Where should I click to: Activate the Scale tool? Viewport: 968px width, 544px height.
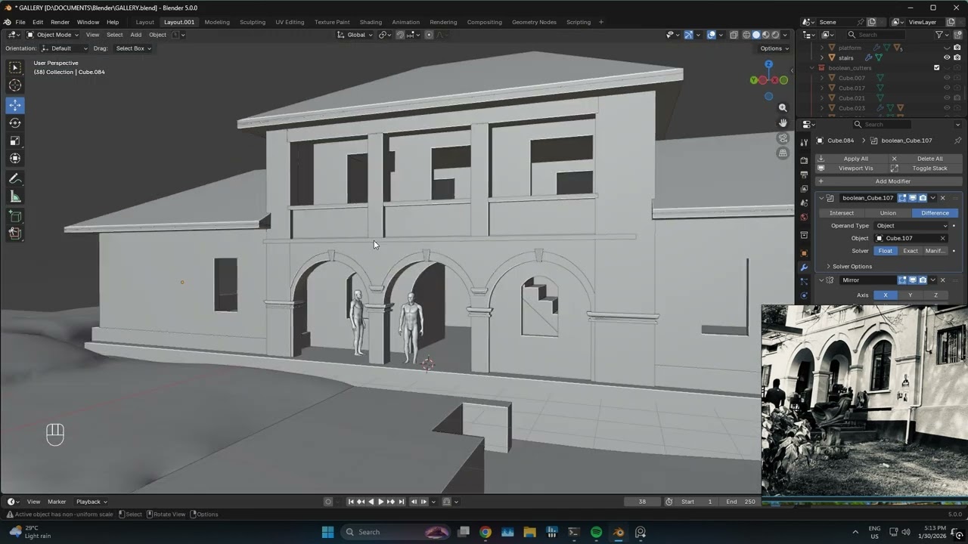[x=15, y=141]
